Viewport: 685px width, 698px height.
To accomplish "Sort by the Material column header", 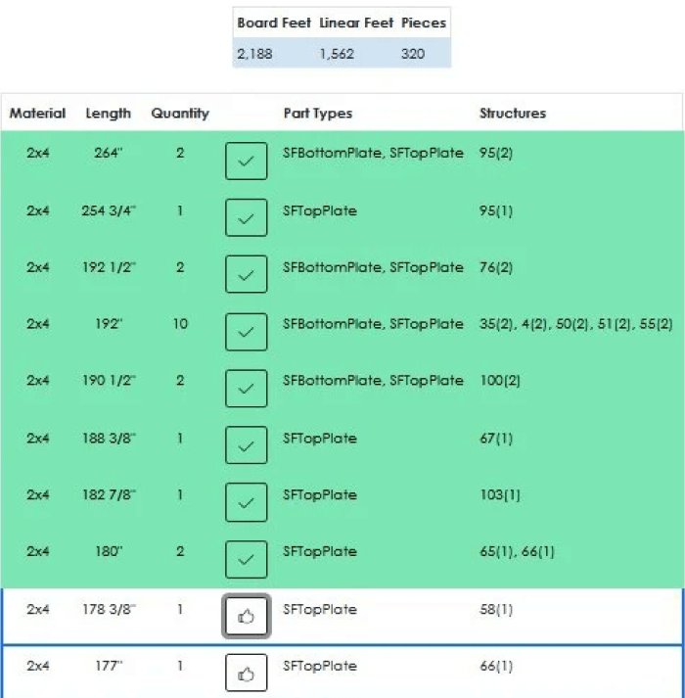I will pos(37,114).
